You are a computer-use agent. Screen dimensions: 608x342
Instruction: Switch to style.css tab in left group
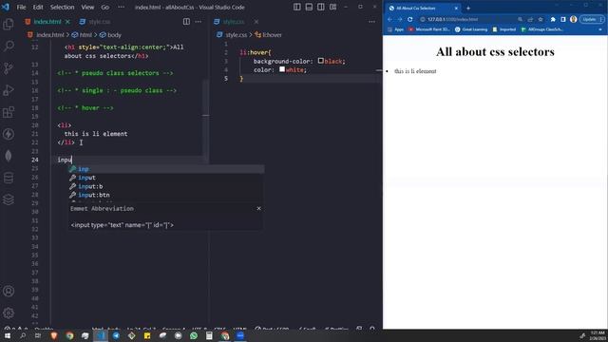coord(95,22)
